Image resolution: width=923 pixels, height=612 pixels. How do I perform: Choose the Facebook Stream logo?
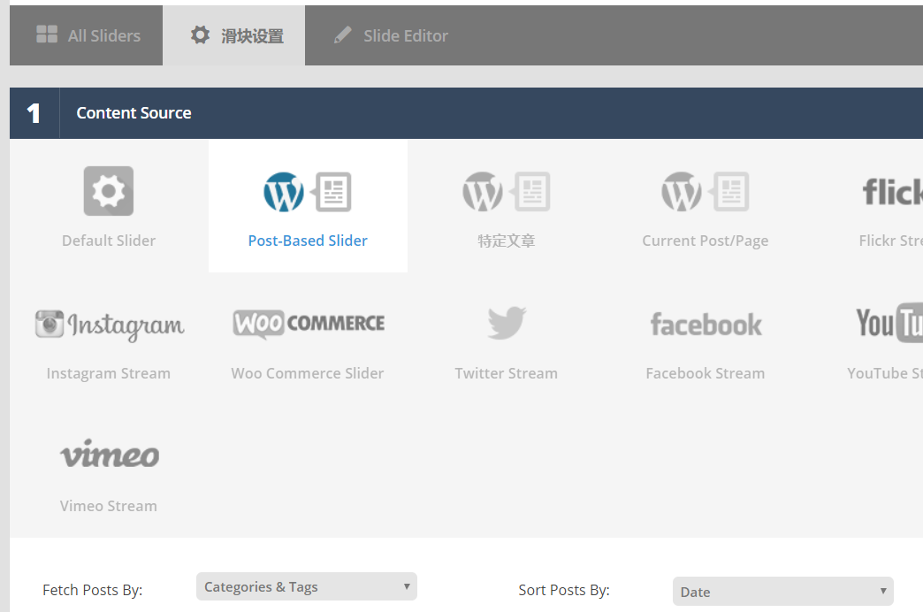pos(706,325)
